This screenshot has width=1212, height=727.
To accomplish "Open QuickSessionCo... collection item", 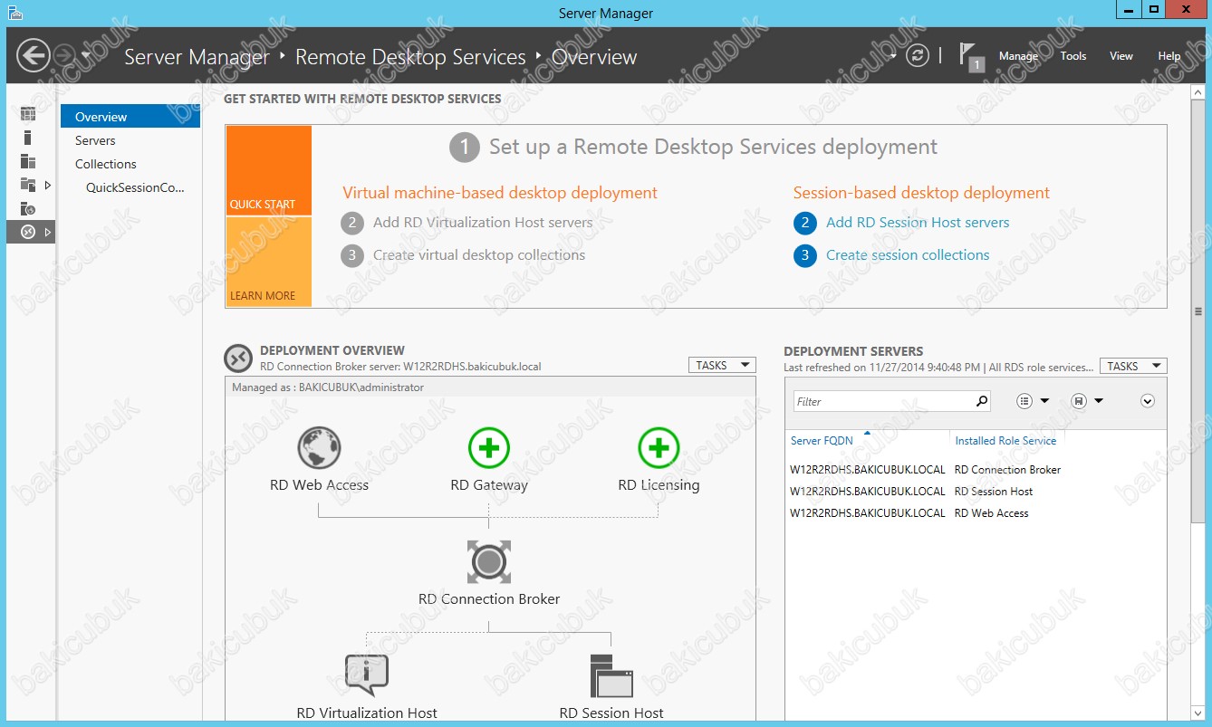I will [135, 187].
